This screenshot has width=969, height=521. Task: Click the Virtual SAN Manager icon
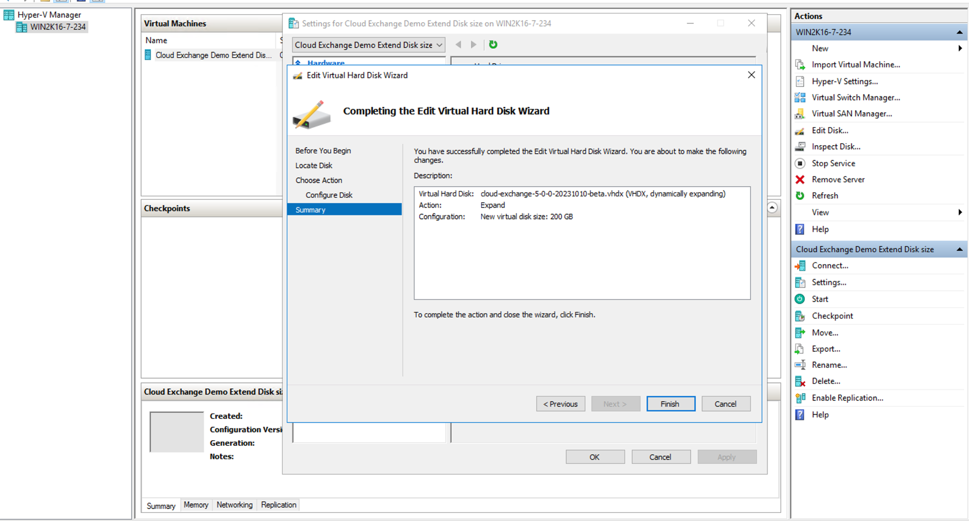click(x=800, y=113)
